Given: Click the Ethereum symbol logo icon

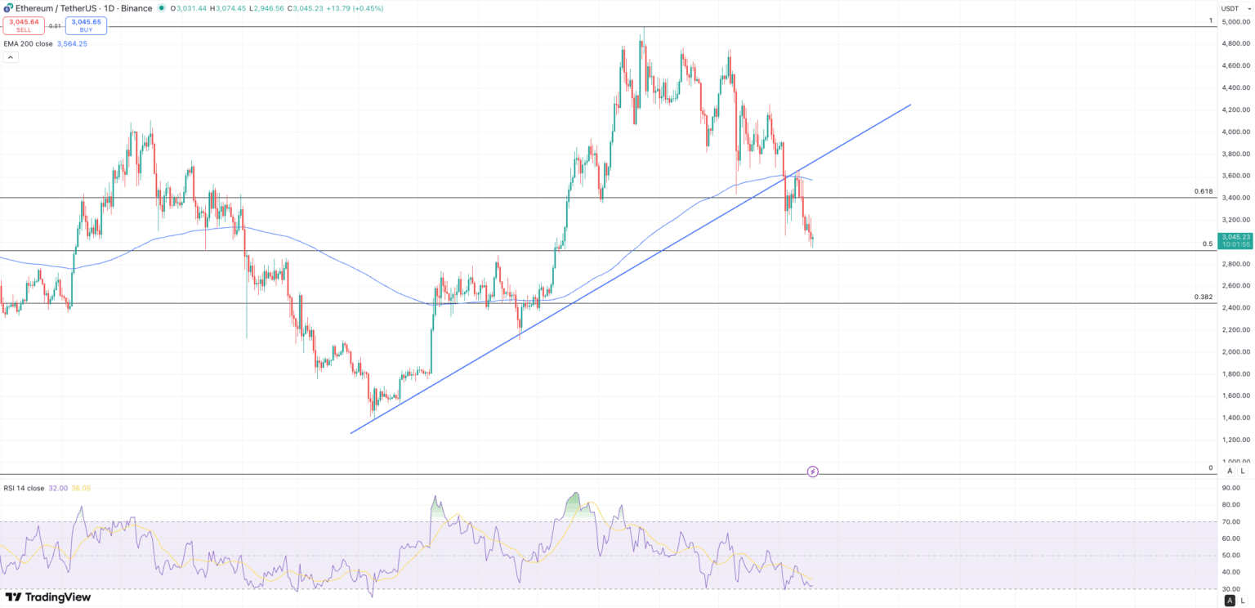Looking at the screenshot, I should tap(8, 8).
